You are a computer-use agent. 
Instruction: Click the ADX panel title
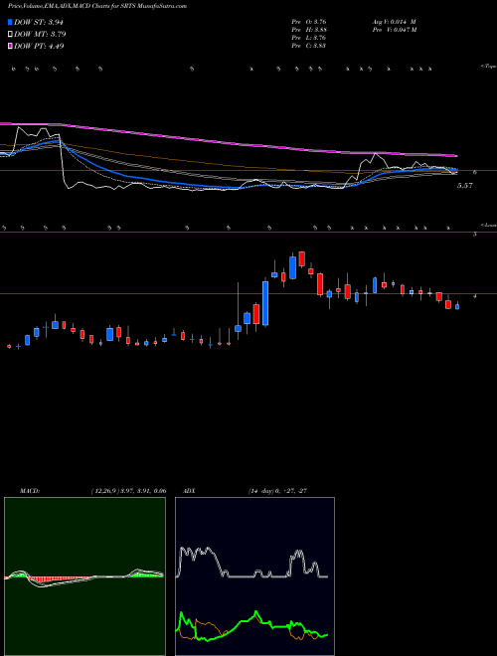(189, 491)
